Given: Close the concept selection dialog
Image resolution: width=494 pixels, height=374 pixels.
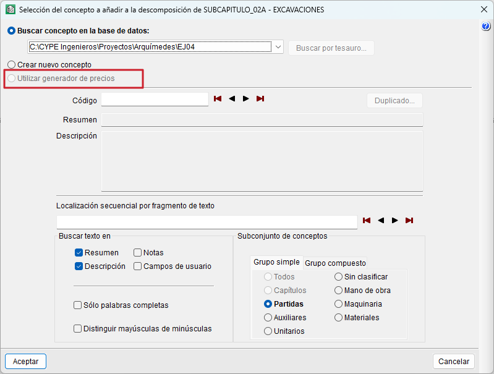Looking at the screenshot, I should tap(484, 9).
